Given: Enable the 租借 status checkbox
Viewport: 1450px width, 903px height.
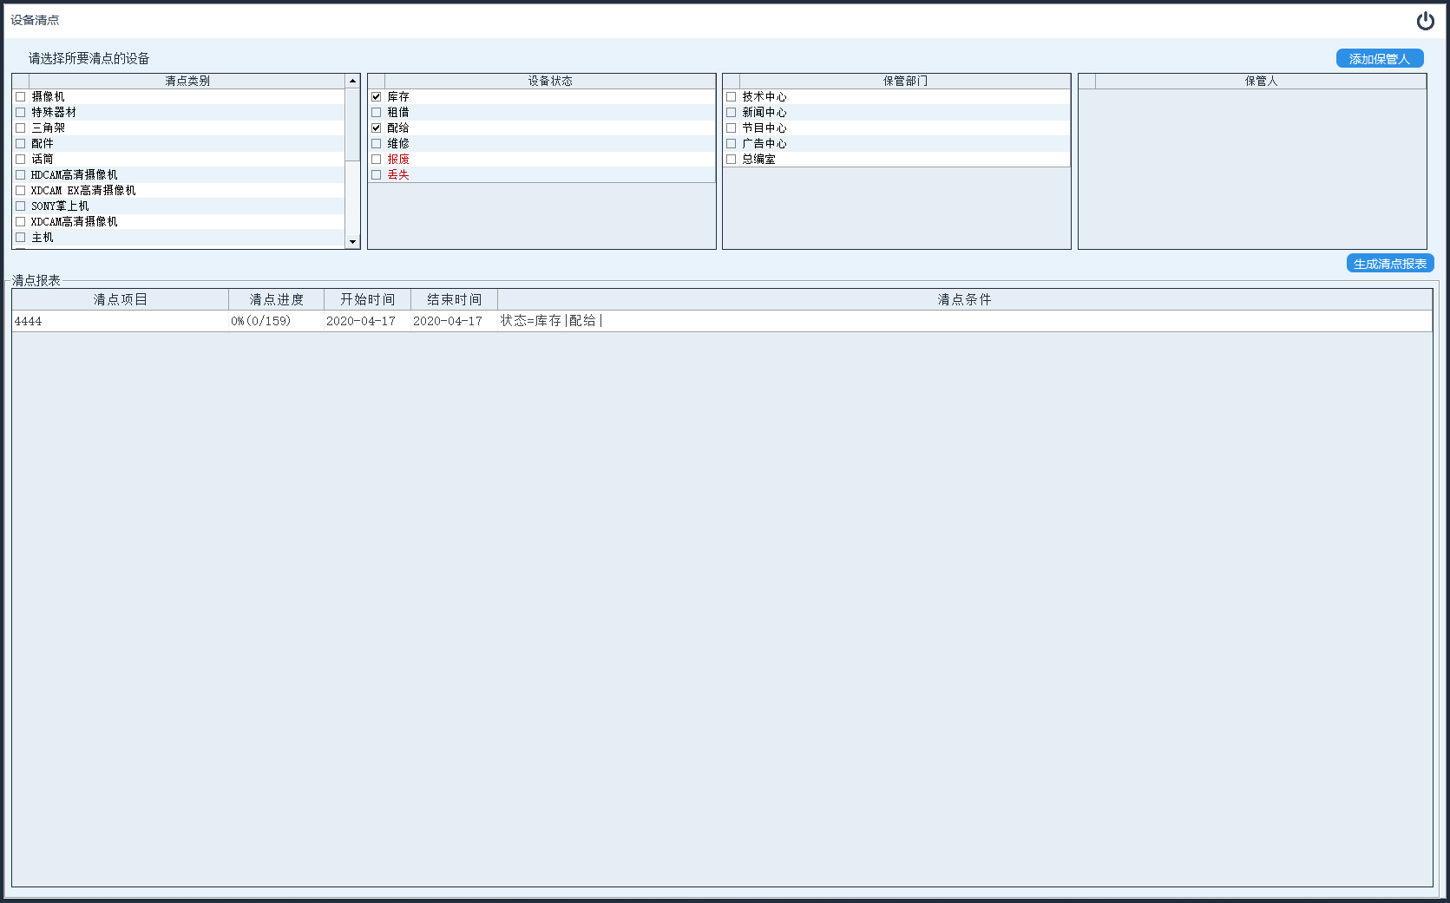Looking at the screenshot, I should coord(377,113).
